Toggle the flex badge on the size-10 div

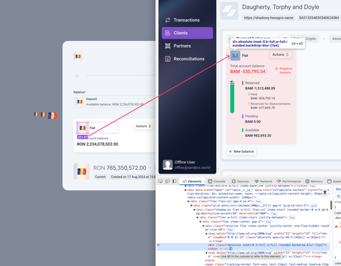click(230, 230)
